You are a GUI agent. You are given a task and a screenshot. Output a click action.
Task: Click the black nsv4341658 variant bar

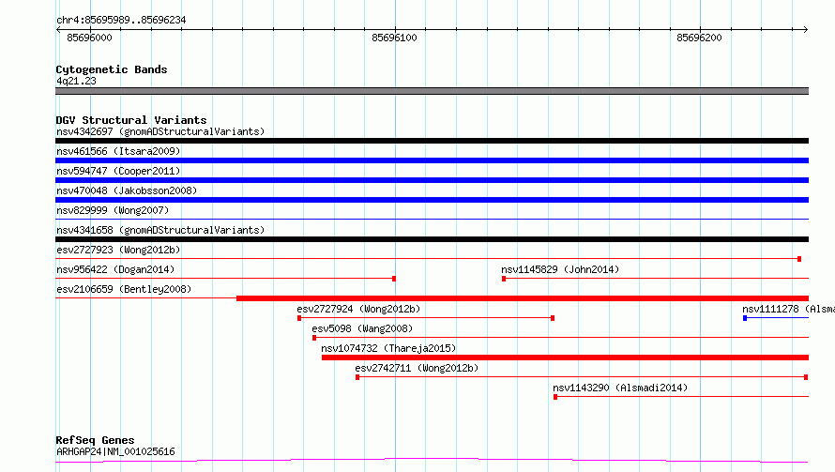point(432,239)
